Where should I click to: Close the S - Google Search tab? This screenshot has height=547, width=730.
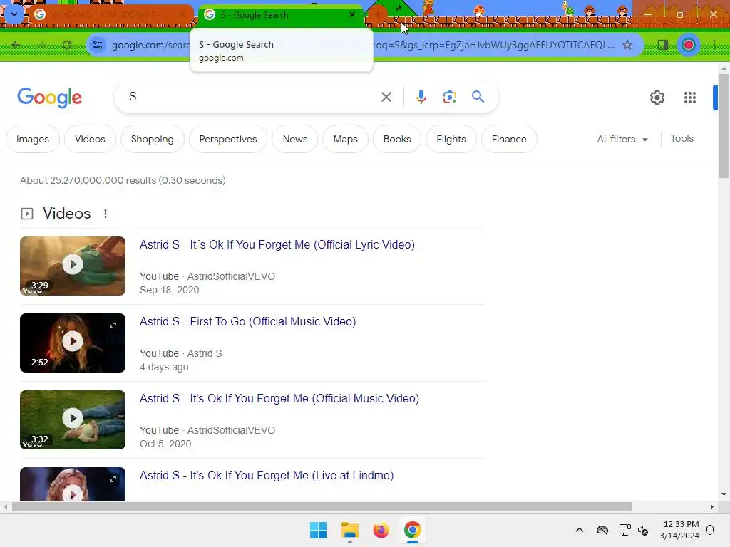[x=352, y=14]
